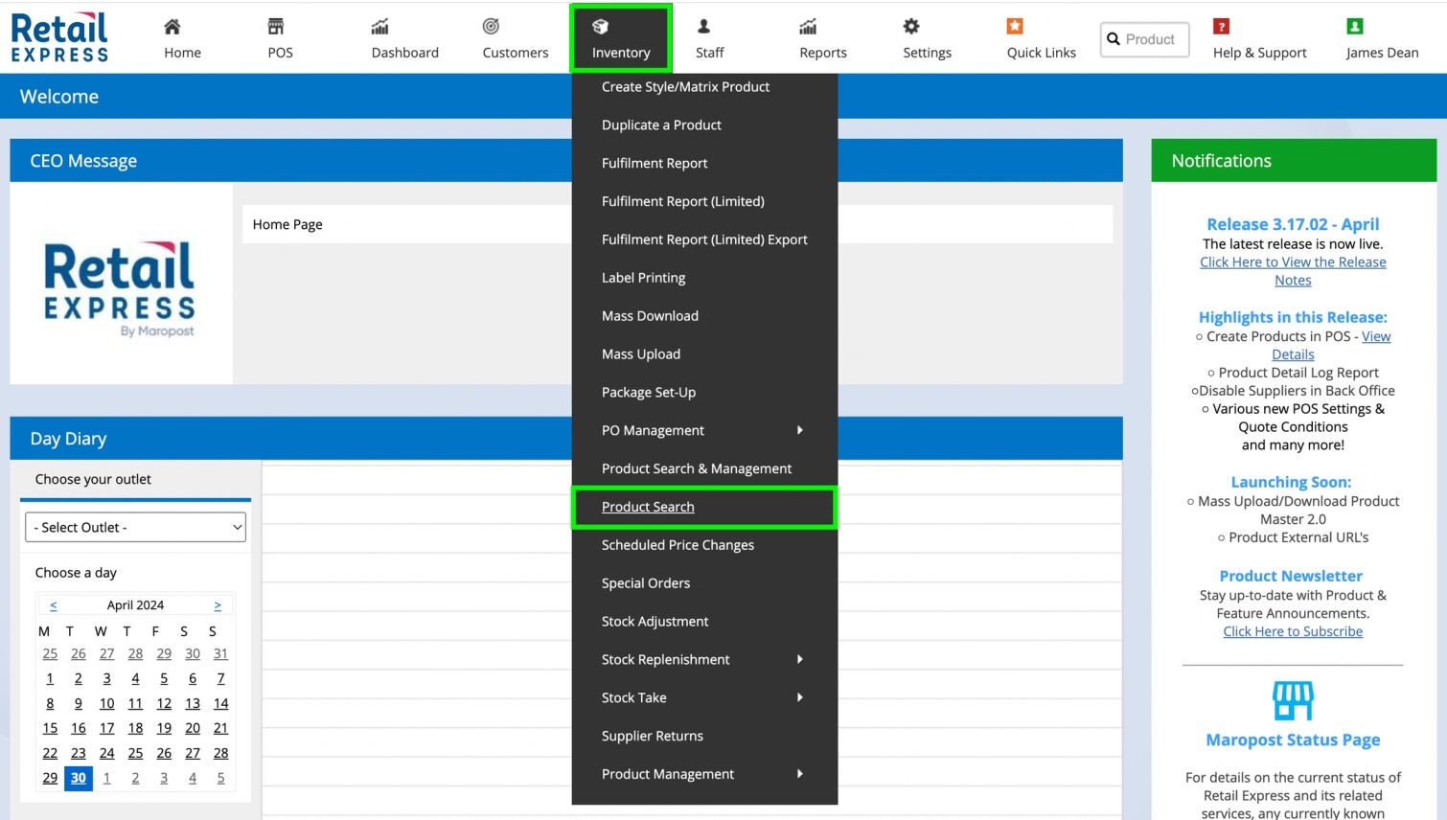Image resolution: width=1447 pixels, height=820 pixels.
Task: Open Stock Adjustment
Action: pyautogui.click(x=655, y=622)
